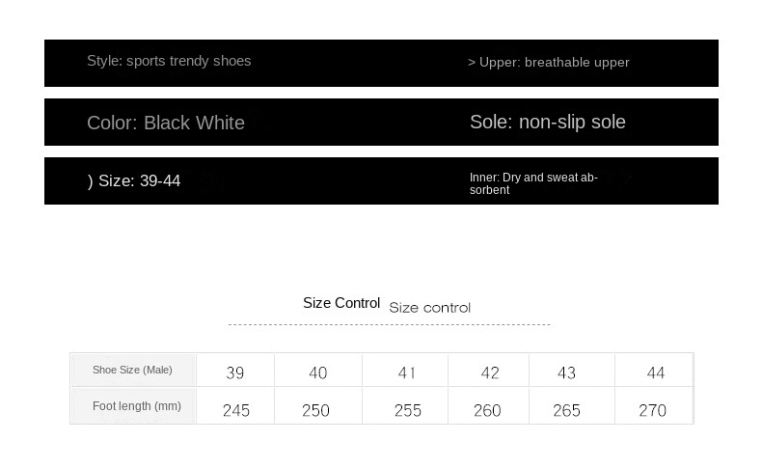Click the lighter "Size control" subtitle
Image resolution: width=762 pixels, height=469 pixels.
pyautogui.click(x=430, y=308)
